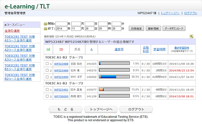Click progress bar showing 1.9%
Viewport: 202px width, 124px height.
pyautogui.click(x=114, y=63)
